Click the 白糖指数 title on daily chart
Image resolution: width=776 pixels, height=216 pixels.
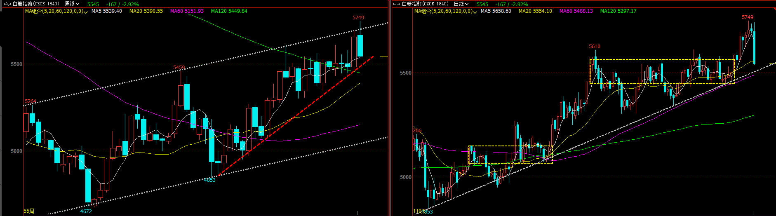click(425, 4)
